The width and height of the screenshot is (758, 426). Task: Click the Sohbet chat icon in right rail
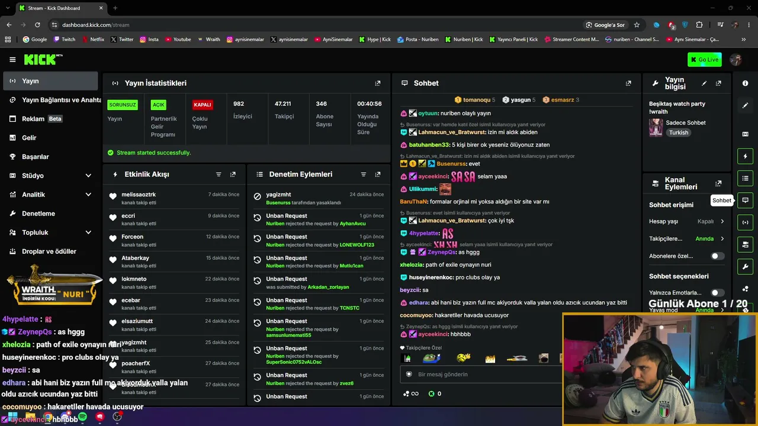[x=745, y=200]
